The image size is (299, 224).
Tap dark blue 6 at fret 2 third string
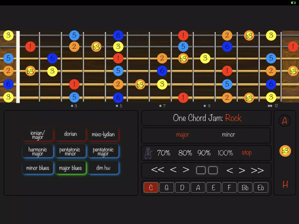(52, 58)
